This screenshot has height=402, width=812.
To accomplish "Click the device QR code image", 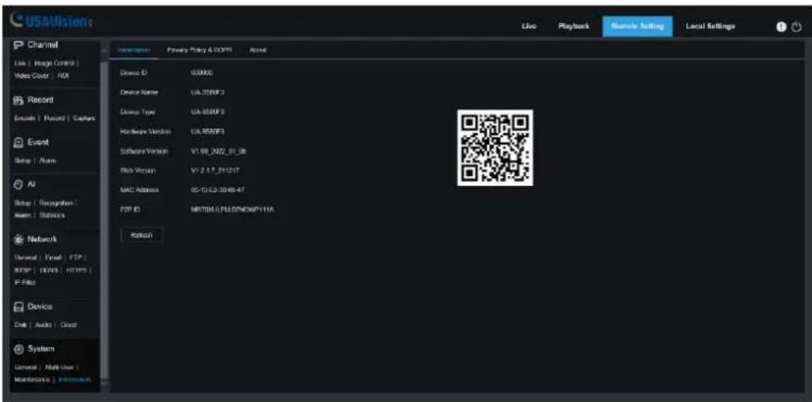I will pyautogui.click(x=495, y=148).
